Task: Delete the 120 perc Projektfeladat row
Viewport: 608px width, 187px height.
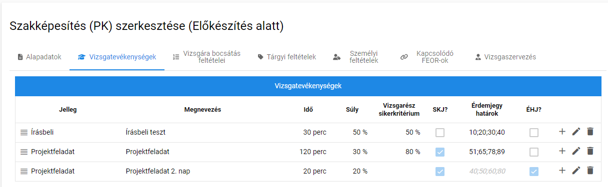Action: click(x=590, y=151)
